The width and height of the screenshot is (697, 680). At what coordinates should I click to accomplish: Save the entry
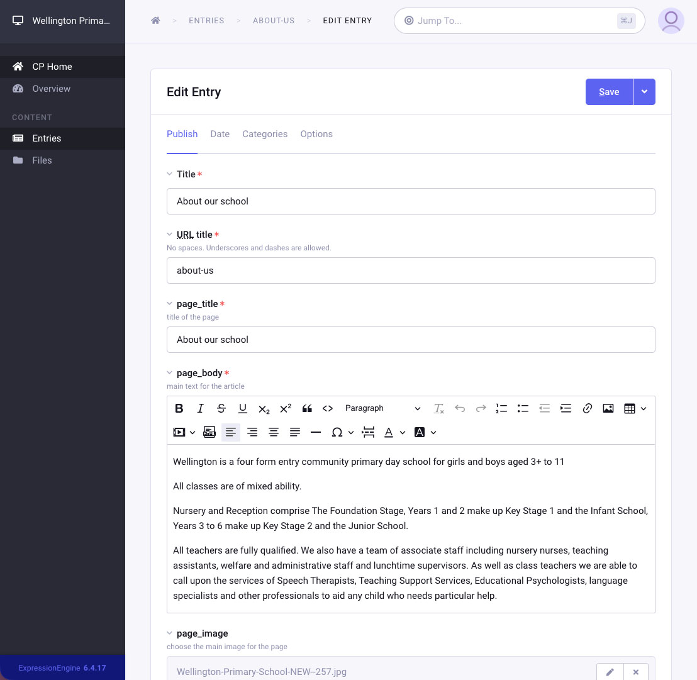(x=609, y=92)
